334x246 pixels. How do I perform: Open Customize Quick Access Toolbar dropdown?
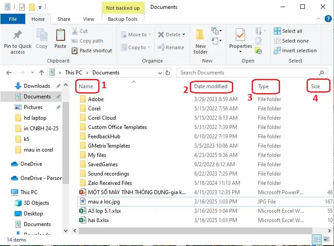pyautogui.click(x=40, y=8)
